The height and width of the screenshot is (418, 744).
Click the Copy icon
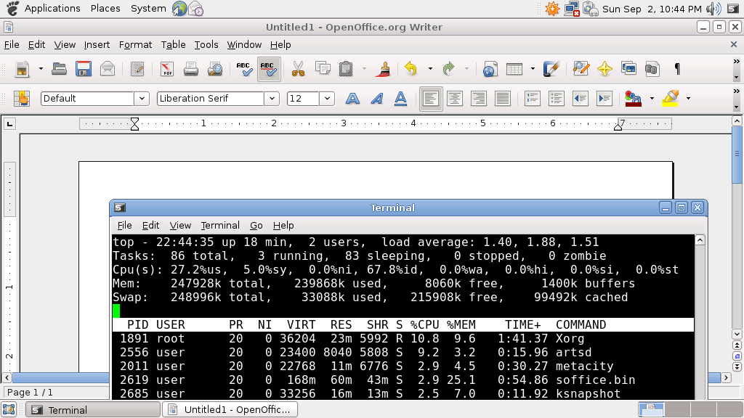323,69
